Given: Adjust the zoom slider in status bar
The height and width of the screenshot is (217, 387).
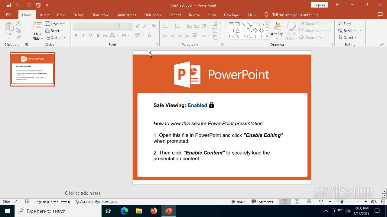Looking at the screenshot, I should pos(342,202).
